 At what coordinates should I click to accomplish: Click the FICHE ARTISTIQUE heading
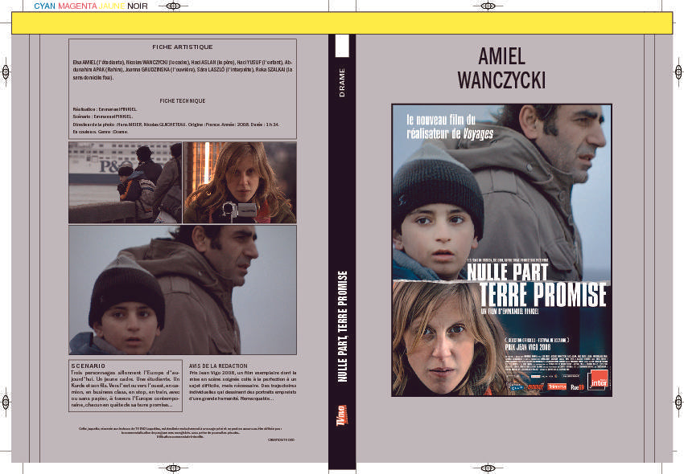(183, 47)
